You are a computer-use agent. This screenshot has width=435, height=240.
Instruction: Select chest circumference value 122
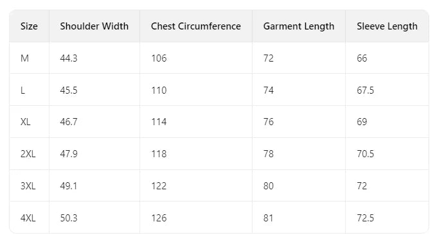[159, 186]
